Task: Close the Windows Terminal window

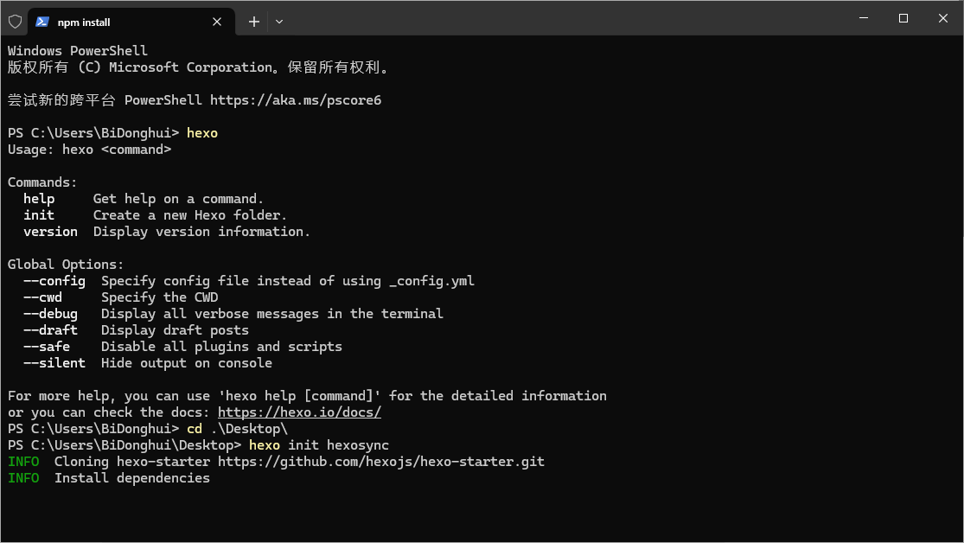Action: coord(943,18)
